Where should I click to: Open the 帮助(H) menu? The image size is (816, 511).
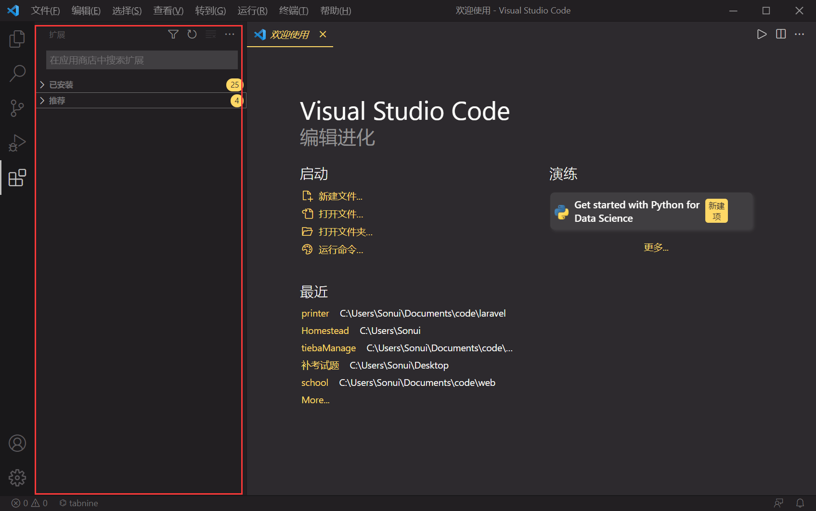coord(336,11)
